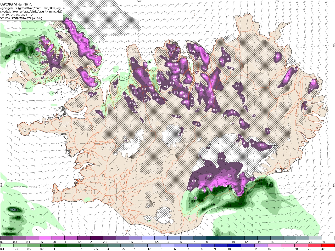Viewport: 335px width, 251px height.
Task: Click the white snow swatch starting at 30
Action: 328,238
